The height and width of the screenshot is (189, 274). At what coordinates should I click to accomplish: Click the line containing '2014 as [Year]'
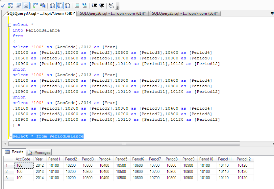[65, 103]
